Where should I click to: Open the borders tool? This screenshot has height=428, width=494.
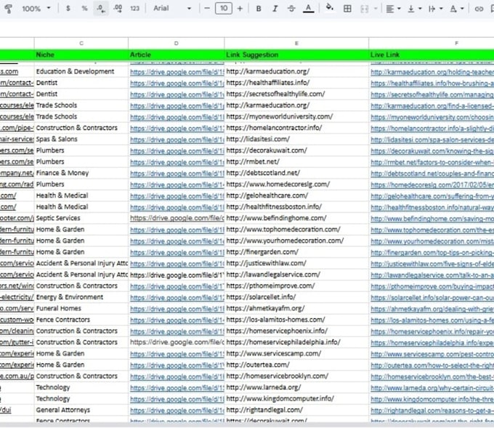click(x=347, y=9)
